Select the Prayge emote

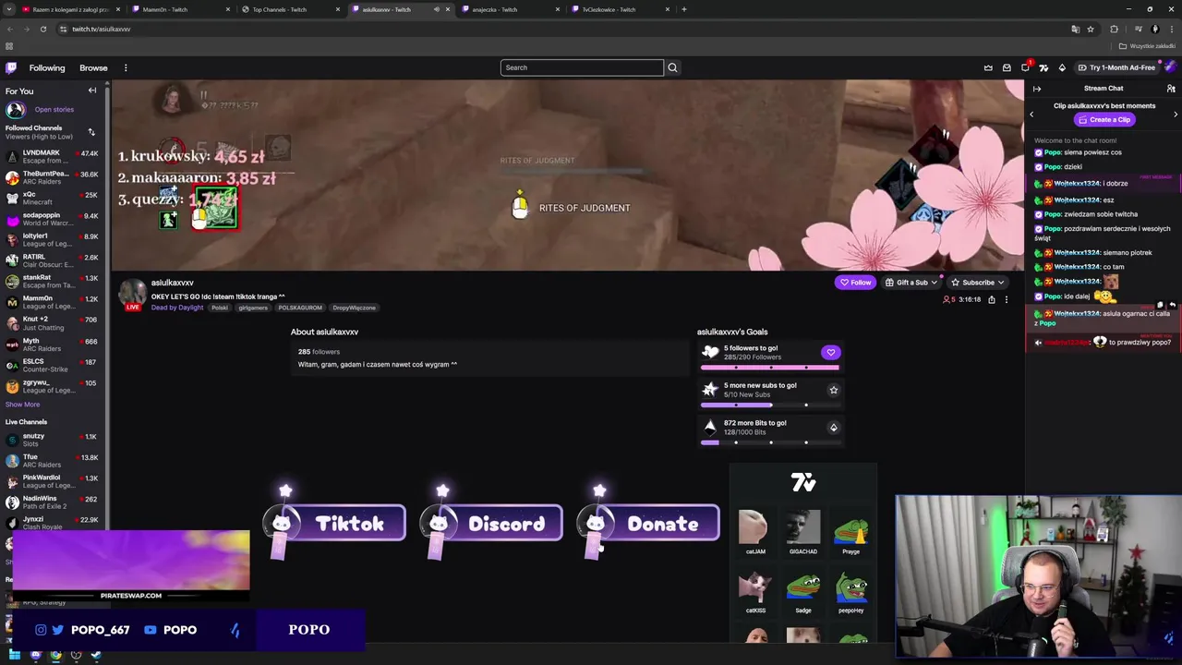pos(851,532)
